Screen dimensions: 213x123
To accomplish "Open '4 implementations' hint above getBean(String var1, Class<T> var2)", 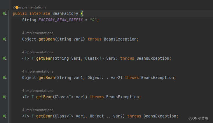I will click(x=38, y=52).
